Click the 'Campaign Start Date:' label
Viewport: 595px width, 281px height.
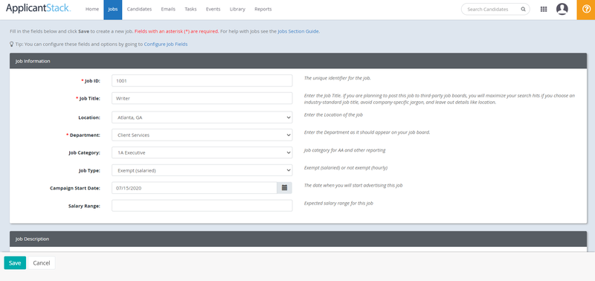point(75,188)
